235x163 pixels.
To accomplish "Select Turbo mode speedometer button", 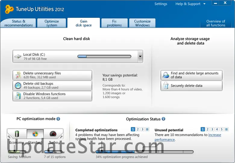I will pos(53,134).
